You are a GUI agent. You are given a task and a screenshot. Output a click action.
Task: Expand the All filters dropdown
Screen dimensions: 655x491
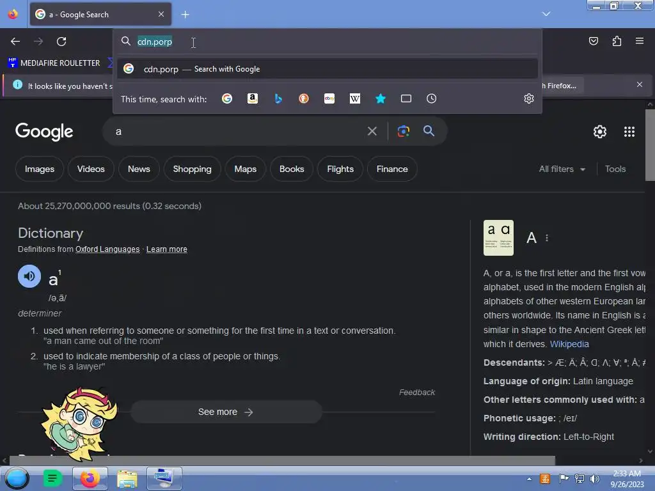coord(562,169)
